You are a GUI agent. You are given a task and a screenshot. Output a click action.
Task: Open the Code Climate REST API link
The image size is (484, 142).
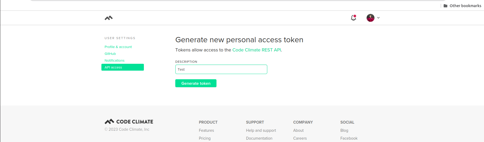pos(257,50)
